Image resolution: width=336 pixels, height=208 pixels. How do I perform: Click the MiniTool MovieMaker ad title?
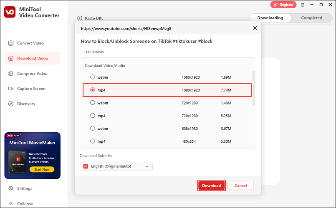point(33,143)
